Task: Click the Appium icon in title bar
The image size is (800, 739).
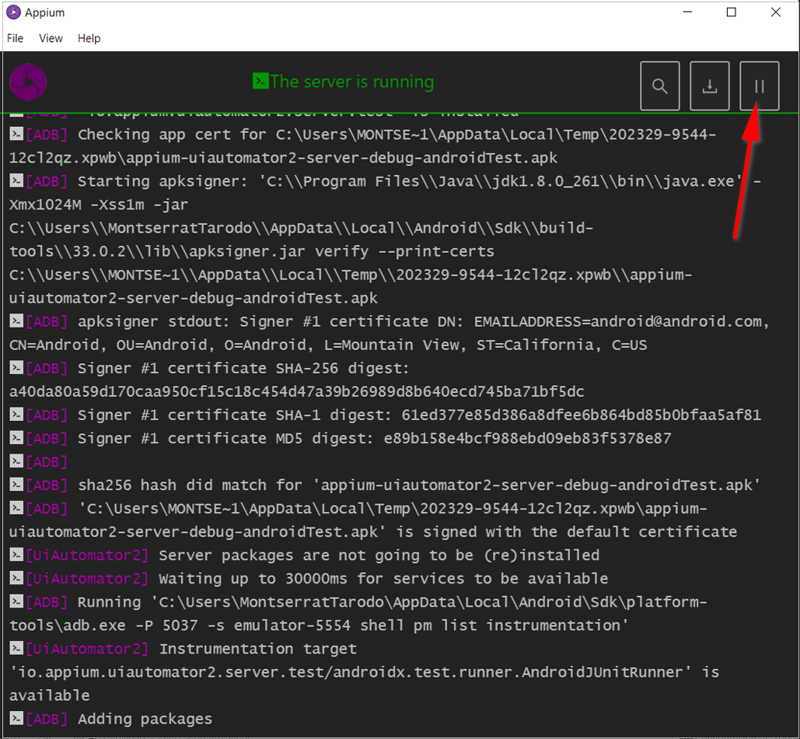Action: 12,12
